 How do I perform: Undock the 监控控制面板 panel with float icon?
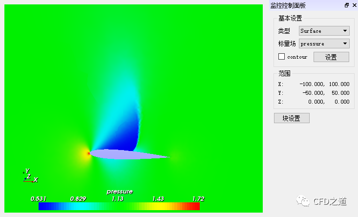347,5
